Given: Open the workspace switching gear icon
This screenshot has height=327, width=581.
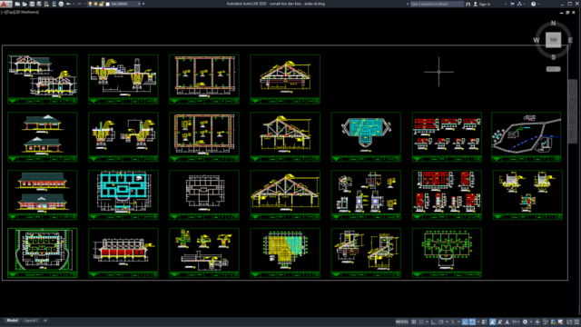Looking at the screenshot, I should tap(525, 322).
